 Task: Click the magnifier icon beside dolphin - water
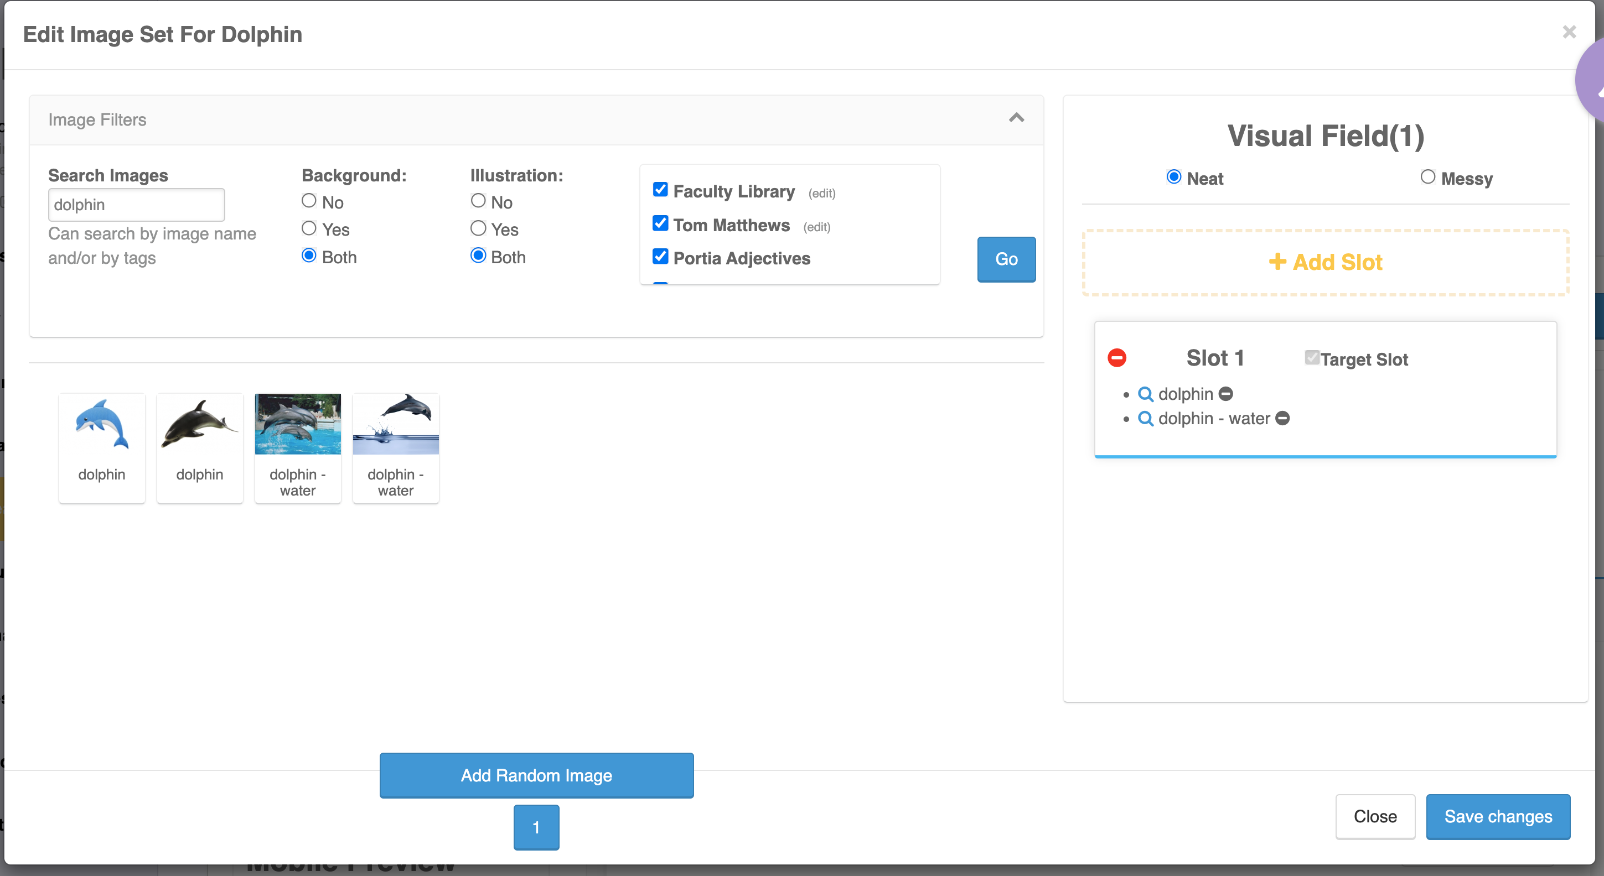pyautogui.click(x=1145, y=418)
